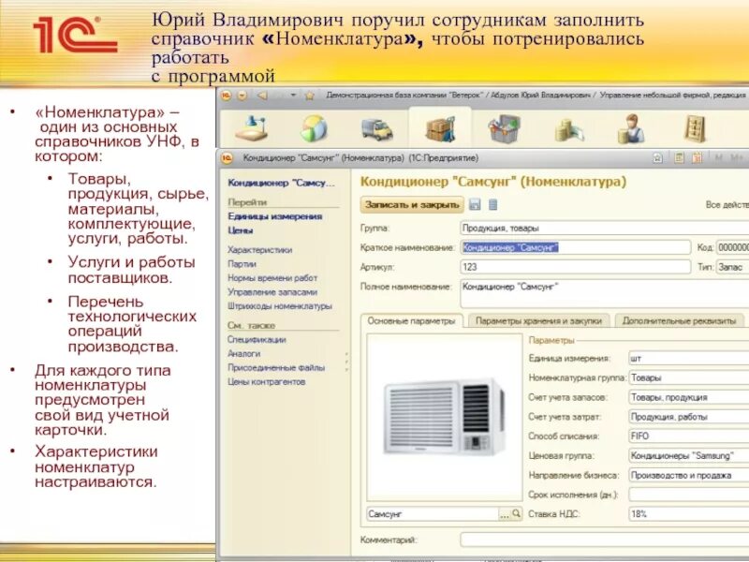Open Штрихкоды номенклатуры link
749x562 pixels.
pyautogui.click(x=279, y=306)
